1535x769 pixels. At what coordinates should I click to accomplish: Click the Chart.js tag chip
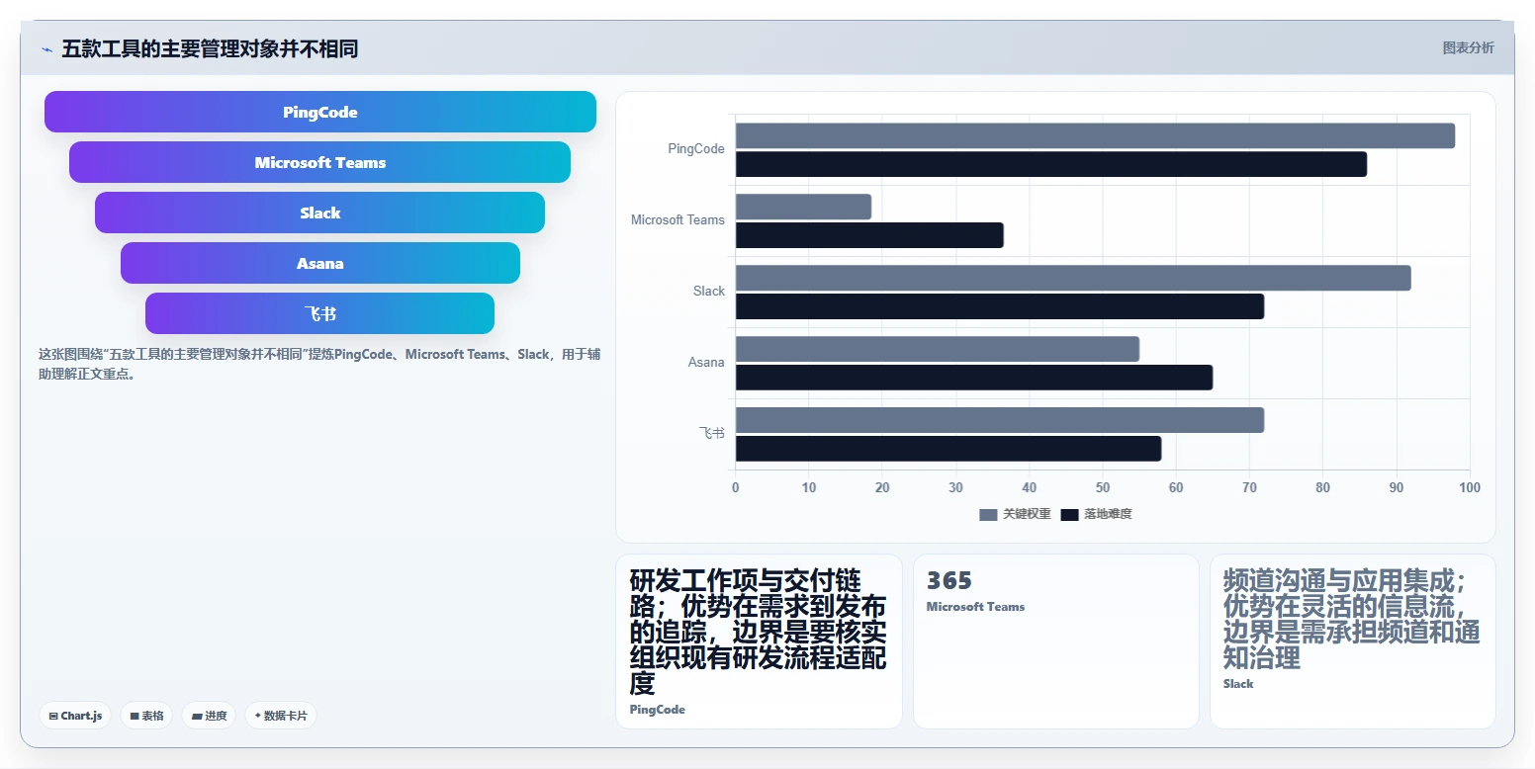[75, 716]
